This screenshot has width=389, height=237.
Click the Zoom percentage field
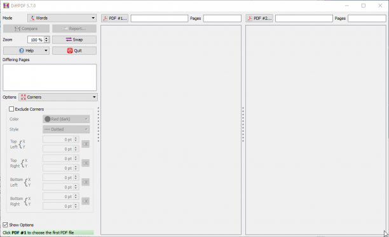click(x=36, y=39)
